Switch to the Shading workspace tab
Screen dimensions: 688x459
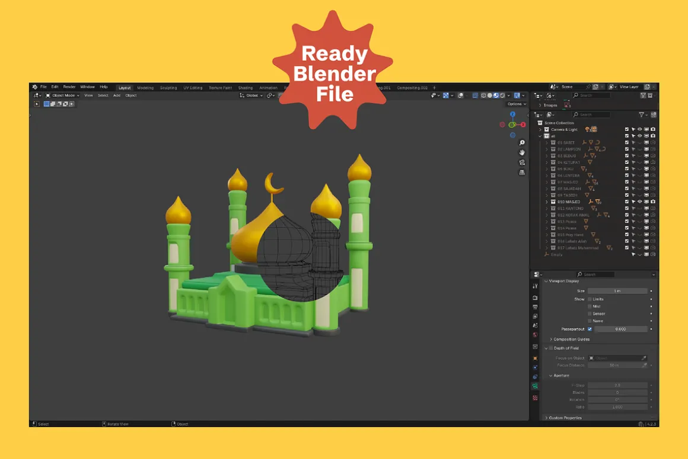click(x=246, y=88)
